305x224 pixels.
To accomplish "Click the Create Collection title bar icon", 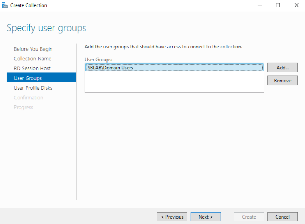I will (x=5, y=5).
